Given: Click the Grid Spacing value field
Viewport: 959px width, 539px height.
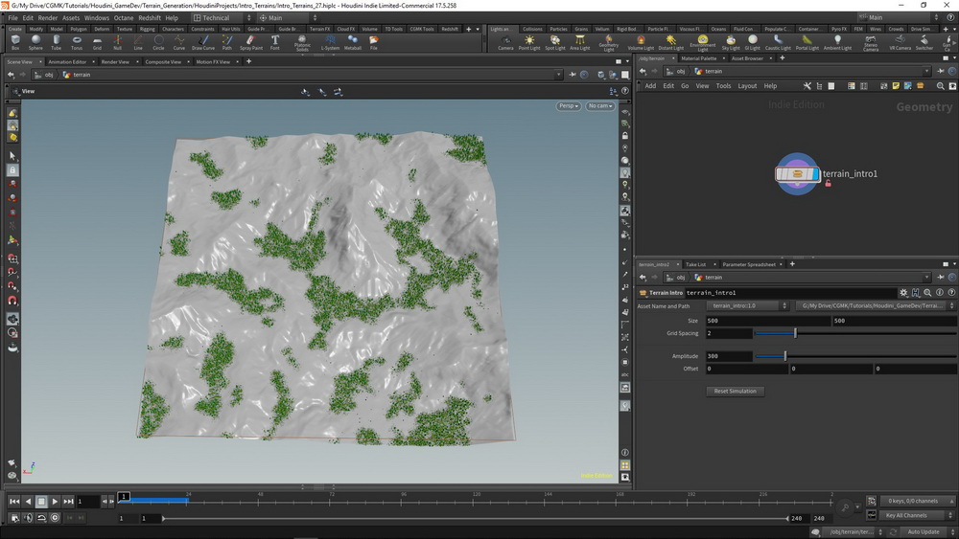Looking at the screenshot, I should point(729,333).
